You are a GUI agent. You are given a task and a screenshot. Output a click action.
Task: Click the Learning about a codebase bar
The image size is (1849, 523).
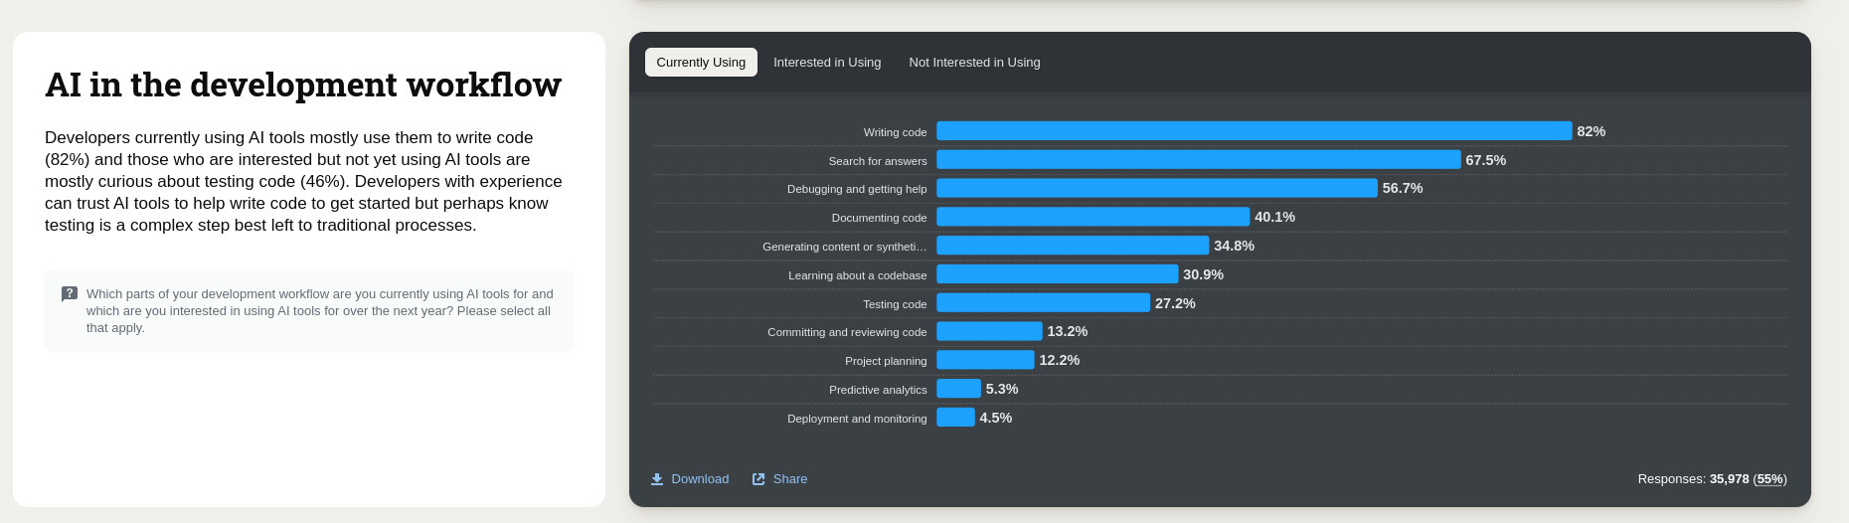pyautogui.click(x=1057, y=274)
